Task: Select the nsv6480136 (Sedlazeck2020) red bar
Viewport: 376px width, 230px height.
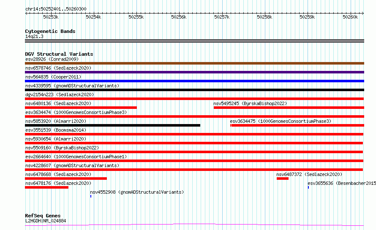Action: pos(81,108)
